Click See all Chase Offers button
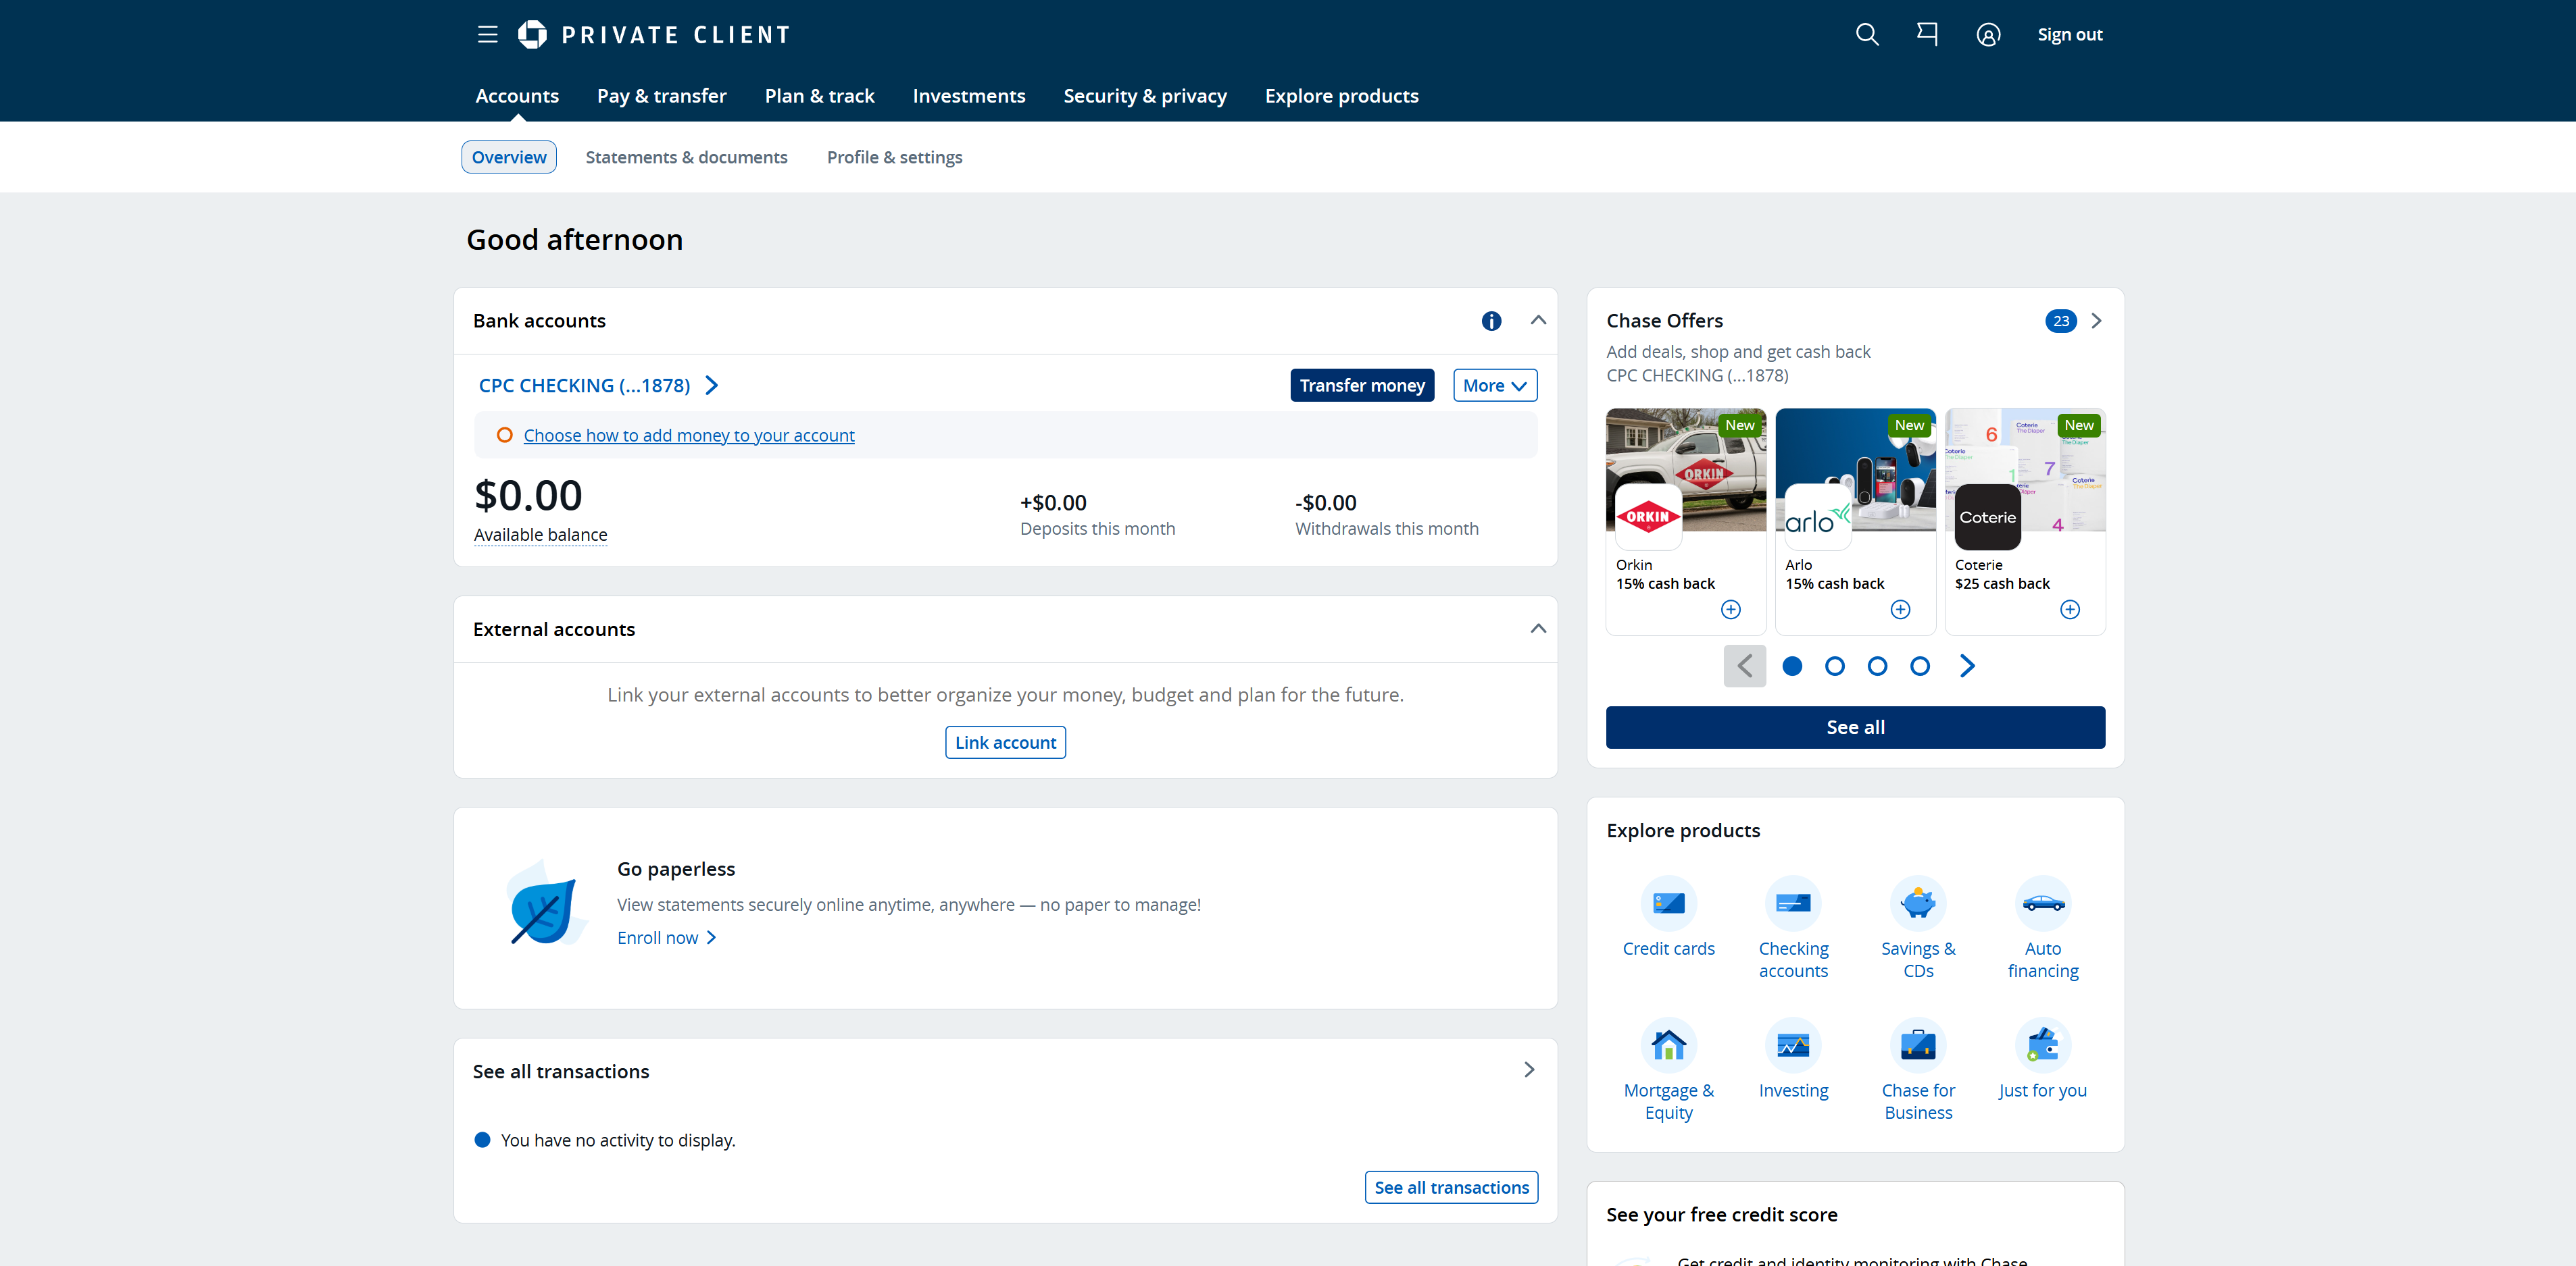 1855,727
